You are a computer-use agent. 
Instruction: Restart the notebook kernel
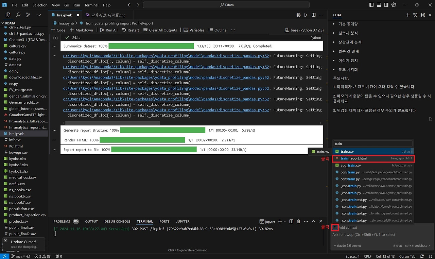coord(130,30)
